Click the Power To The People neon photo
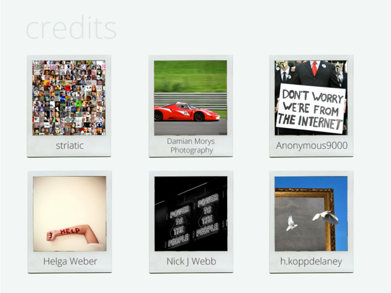Viewport: 391px width, 293px height. pos(191,214)
